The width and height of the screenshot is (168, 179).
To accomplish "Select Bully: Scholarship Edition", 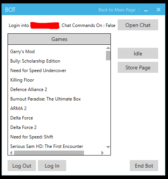I will 35,61.
